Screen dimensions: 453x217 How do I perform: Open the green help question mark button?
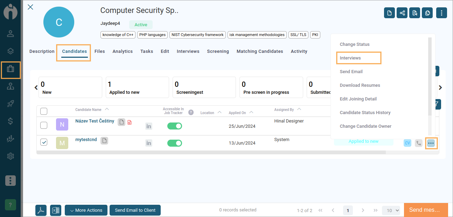pyautogui.click(x=11, y=205)
